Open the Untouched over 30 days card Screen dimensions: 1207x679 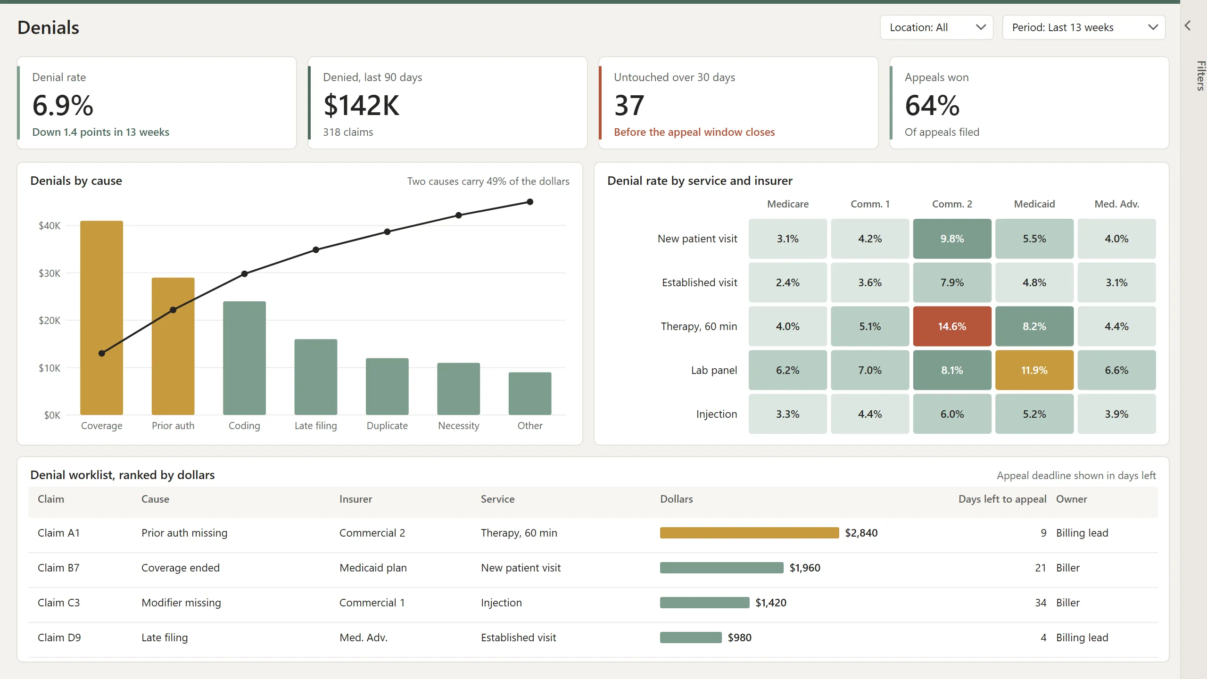[x=738, y=103]
